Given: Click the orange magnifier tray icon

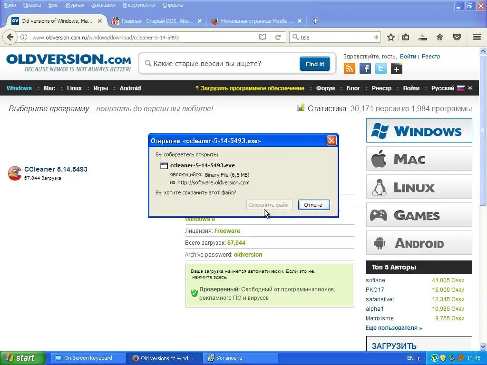Looking at the screenshot, I should [460, 358].
